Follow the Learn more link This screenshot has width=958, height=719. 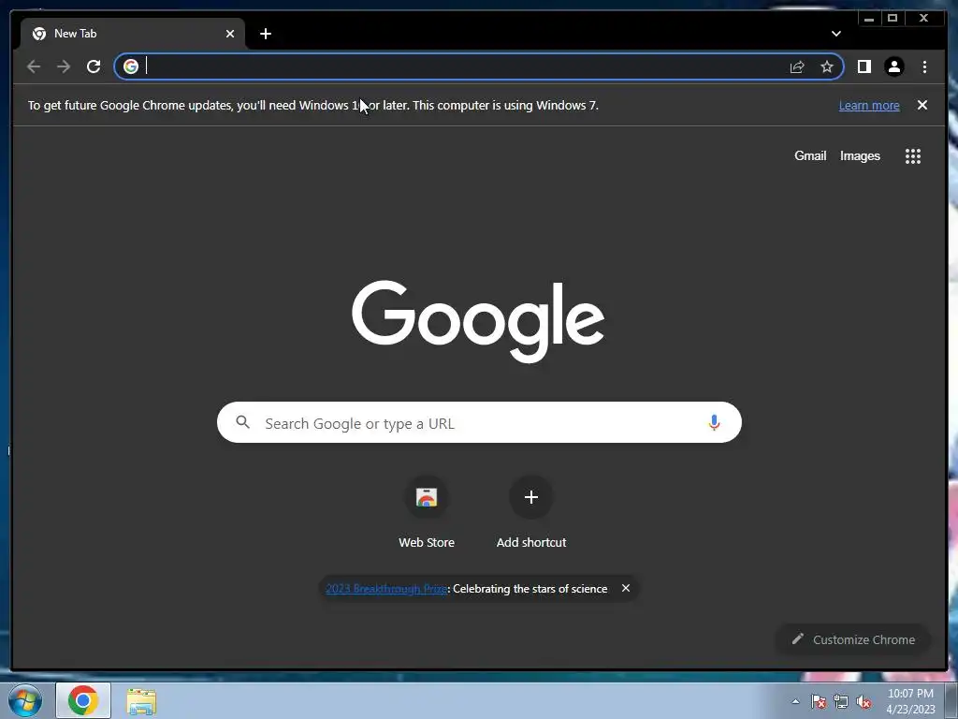click(869, 105)
